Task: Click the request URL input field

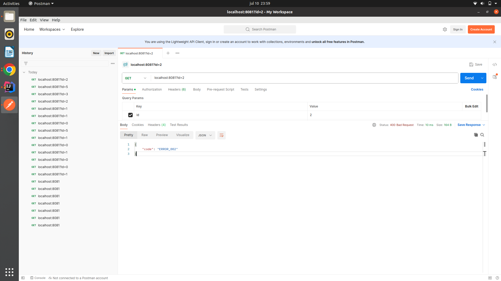Action: [x=303, y=78]
